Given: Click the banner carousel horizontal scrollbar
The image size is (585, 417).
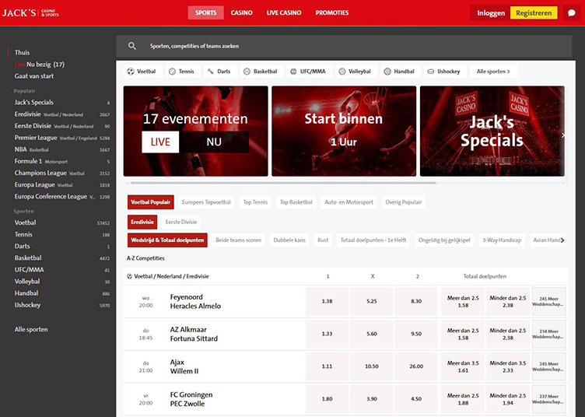Looking at the screenshot, I should coord(283,183).
